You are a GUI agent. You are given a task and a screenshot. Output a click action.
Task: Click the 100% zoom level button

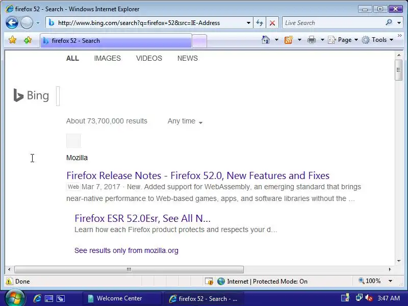tap(370, 281)
